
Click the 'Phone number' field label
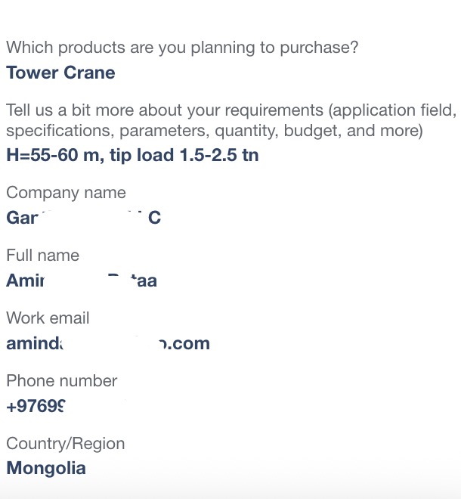(62, 380)
